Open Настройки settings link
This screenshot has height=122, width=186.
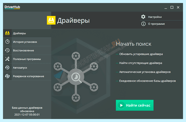pos(155,17)
